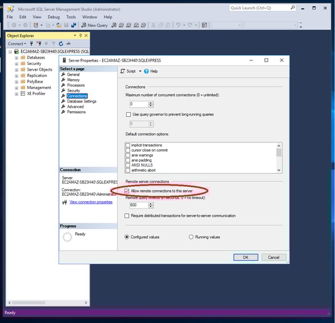Select the Running values radio button
Viewport: 335px width, 323px height.
[191, 237]
